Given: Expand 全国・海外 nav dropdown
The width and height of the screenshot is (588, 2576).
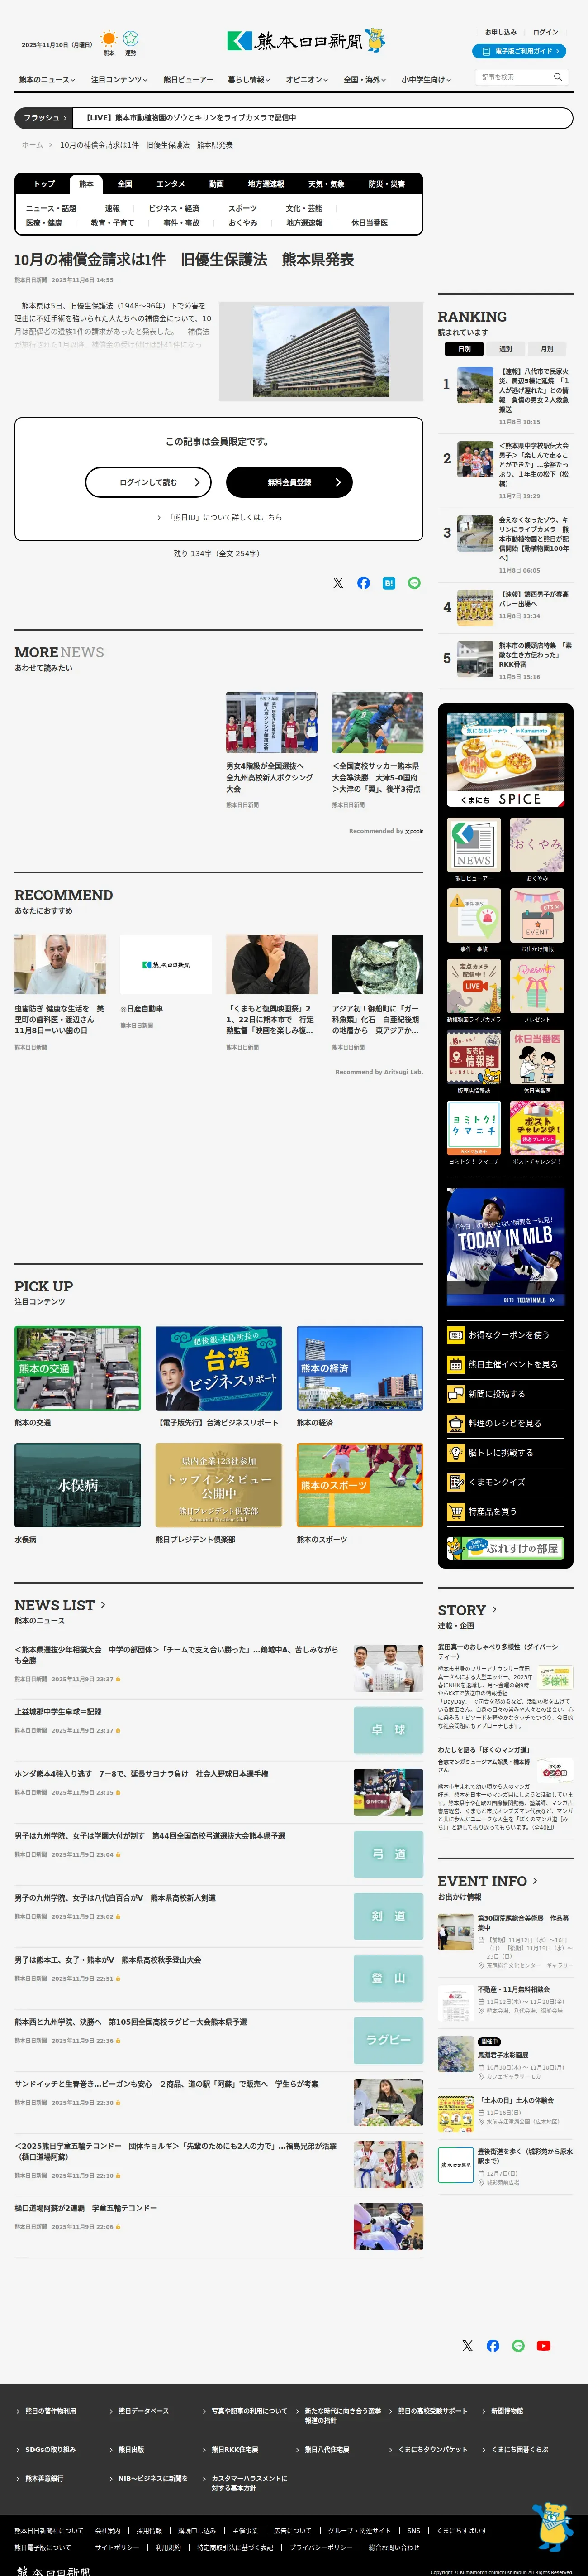Looking at the screenshot, I should tap(365, 80).
